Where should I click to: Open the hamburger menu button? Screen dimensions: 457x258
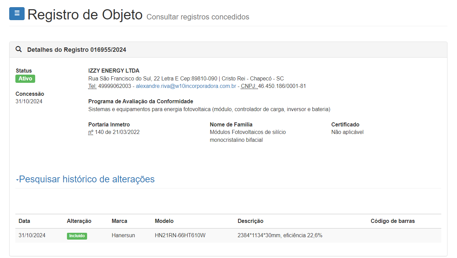(17, 14)
